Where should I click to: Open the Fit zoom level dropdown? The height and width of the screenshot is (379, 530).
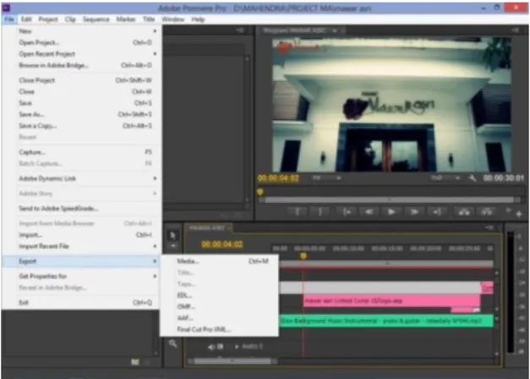326,178
